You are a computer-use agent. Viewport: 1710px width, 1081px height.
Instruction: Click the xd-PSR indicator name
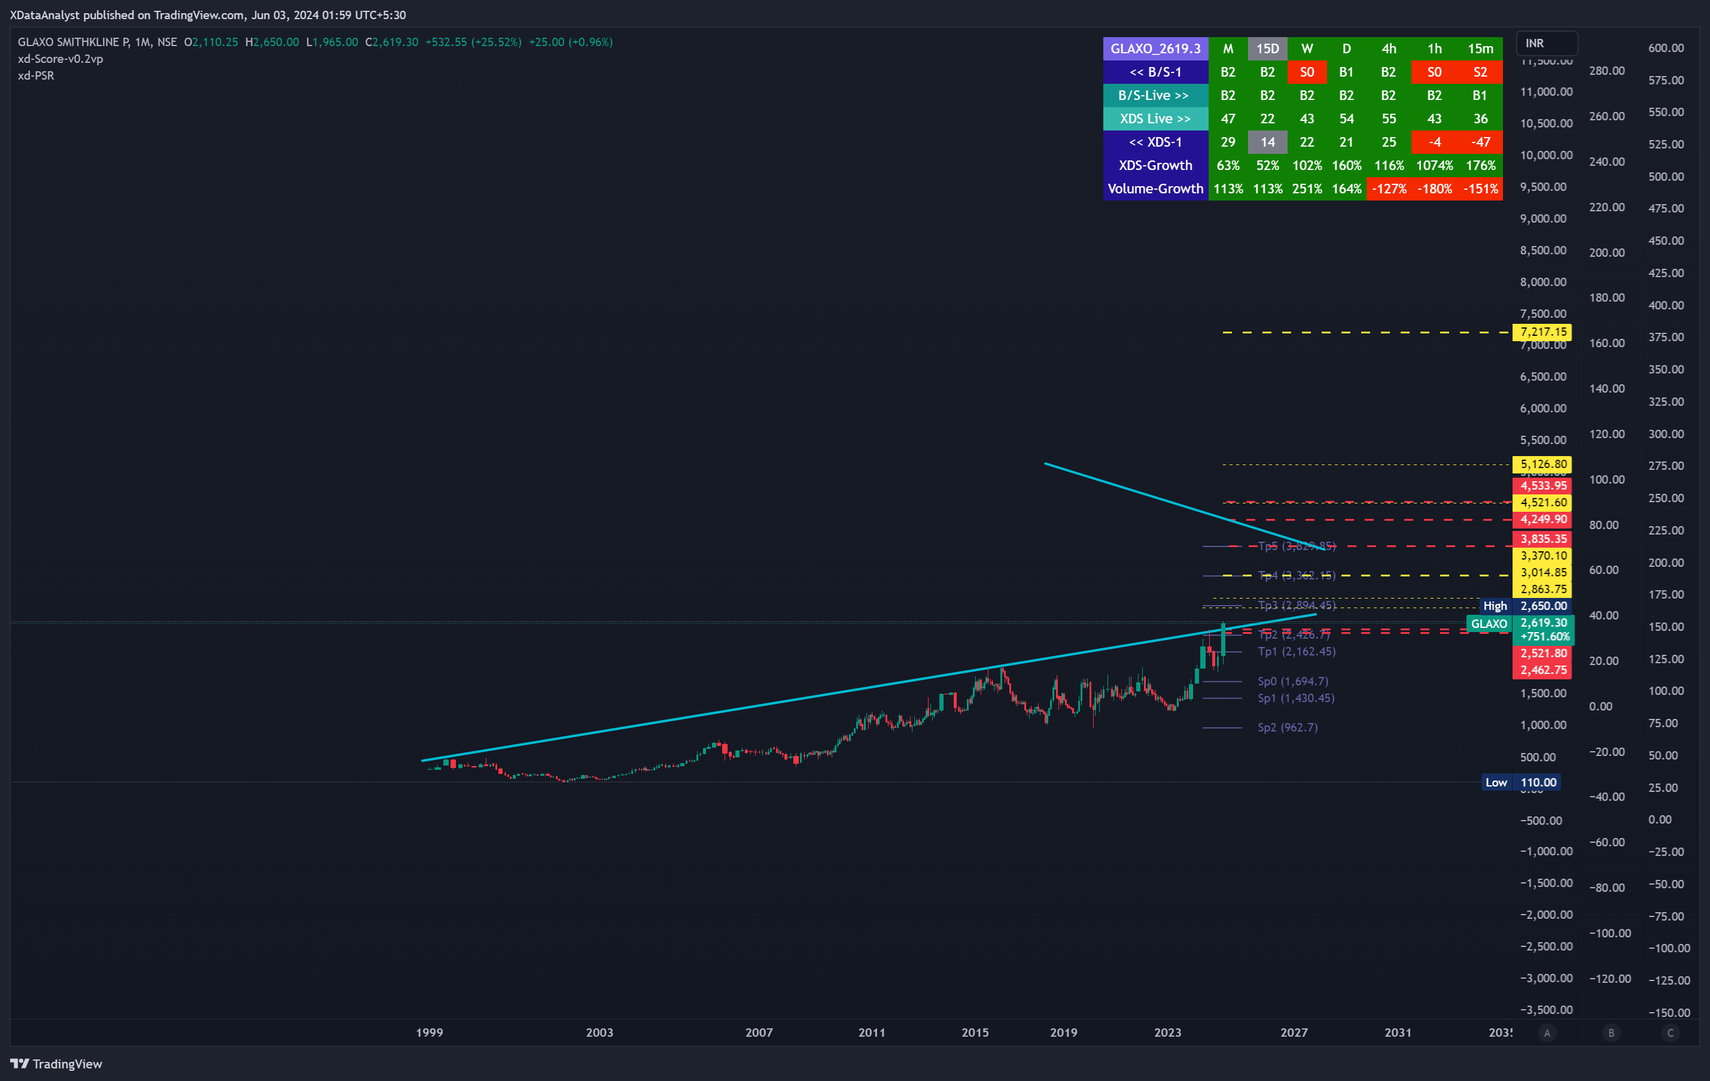point(35,75)
